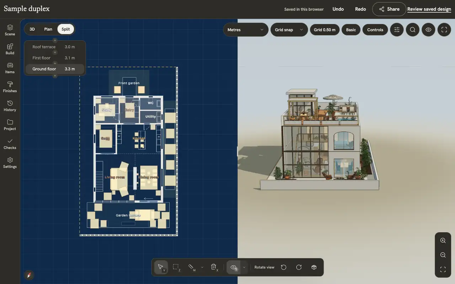Viewport: 455px width, 284px height.
Task: Open the Grid snap dropdown
Action: coord(289,30)
